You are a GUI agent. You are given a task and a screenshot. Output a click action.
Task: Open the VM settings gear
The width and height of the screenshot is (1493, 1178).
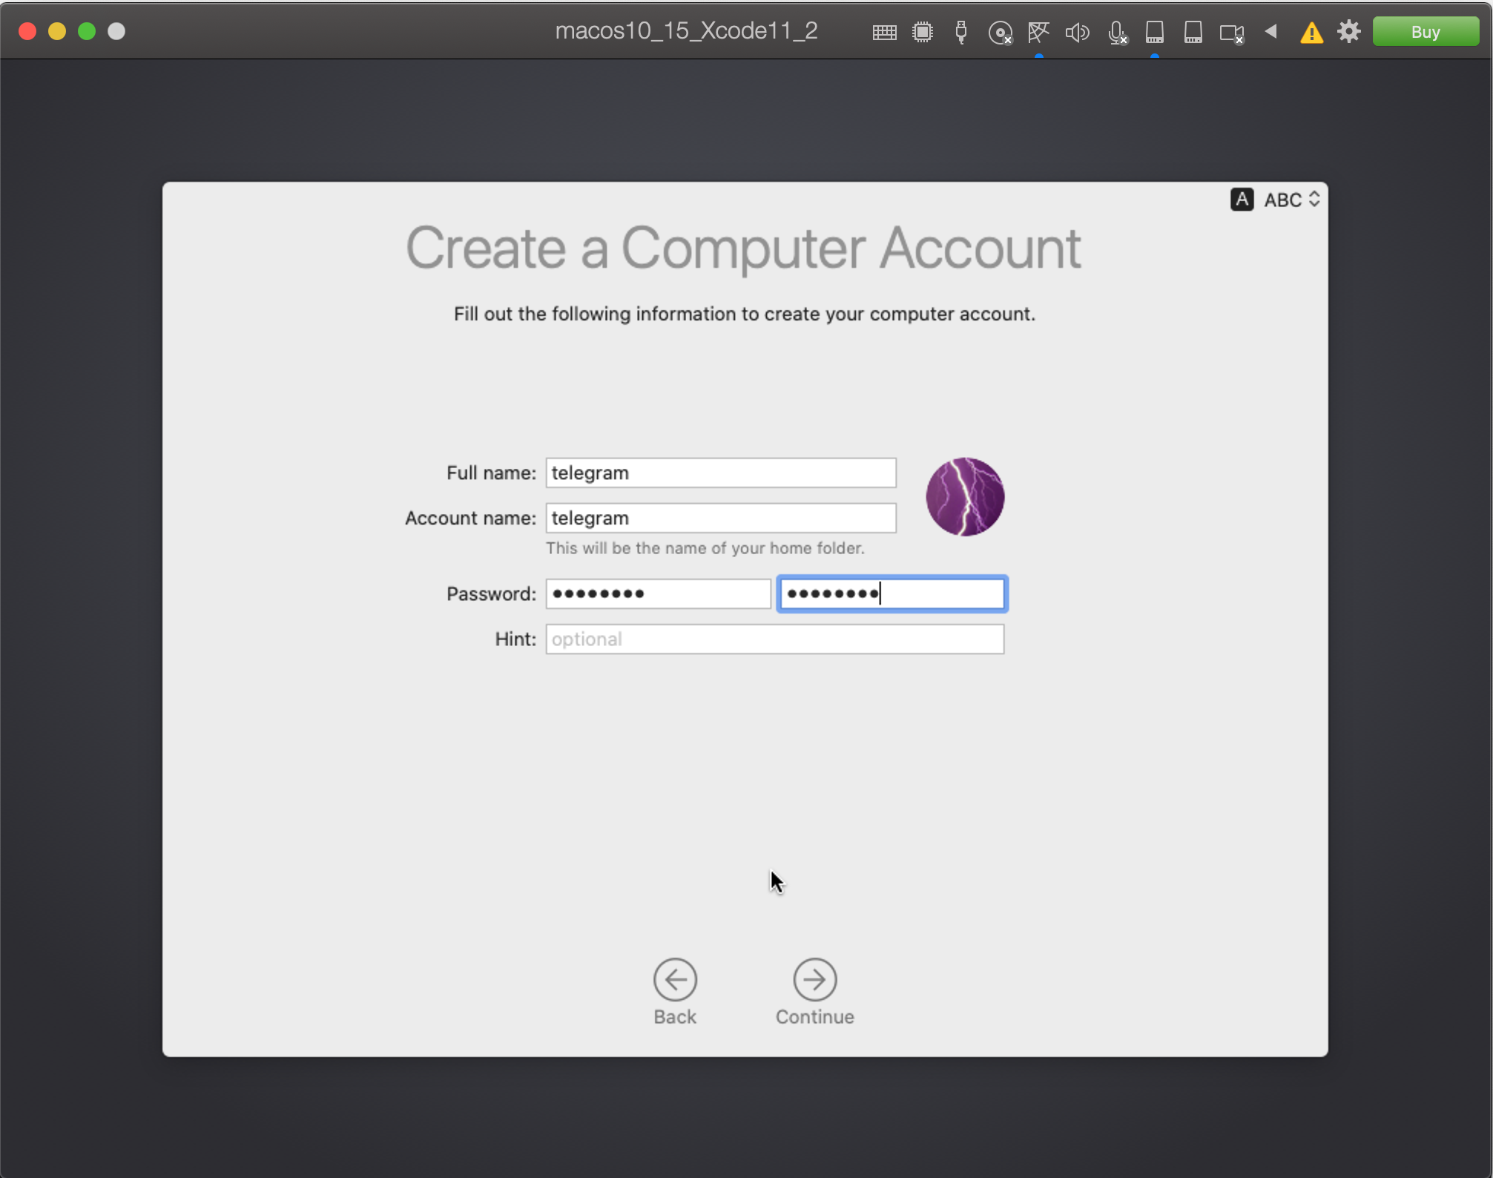1349,31
